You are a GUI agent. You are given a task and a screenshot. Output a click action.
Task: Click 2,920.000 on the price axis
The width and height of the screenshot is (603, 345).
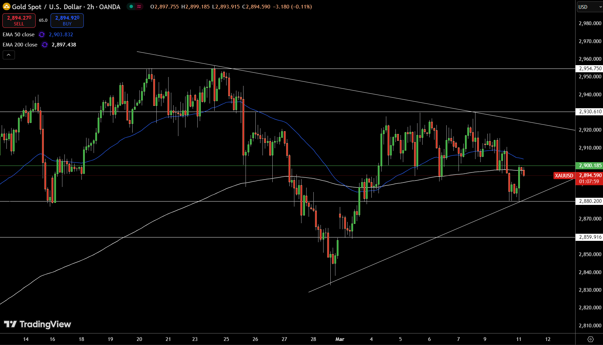pos(590,130)
